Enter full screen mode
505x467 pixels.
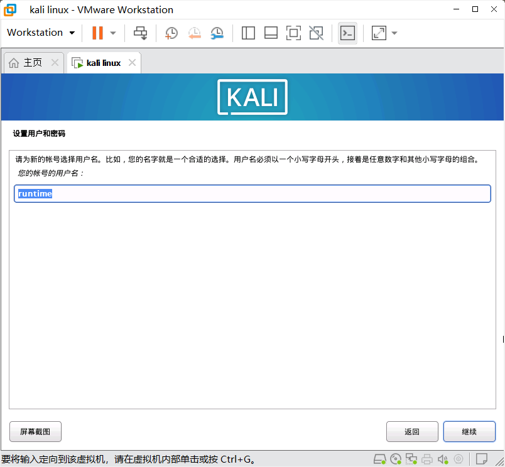point(293,33)
